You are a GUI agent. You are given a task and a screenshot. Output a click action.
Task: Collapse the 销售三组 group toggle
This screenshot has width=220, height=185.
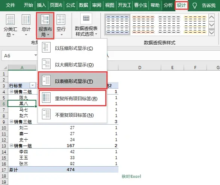(11, 121)
